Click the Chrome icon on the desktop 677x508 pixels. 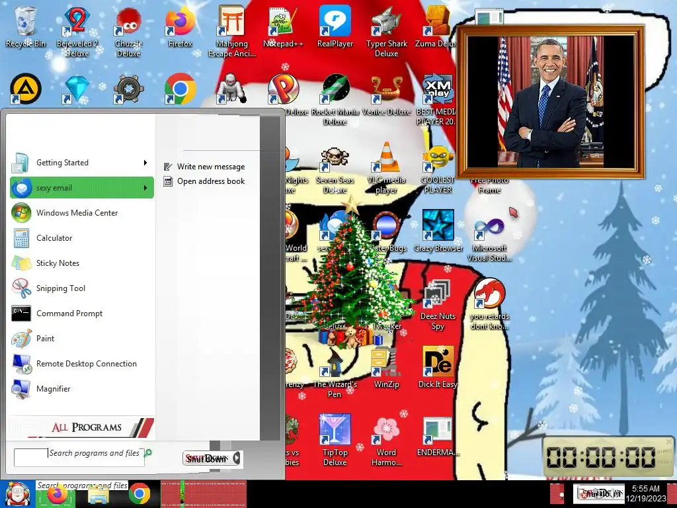pyautogui.click(x=180, y=89)
